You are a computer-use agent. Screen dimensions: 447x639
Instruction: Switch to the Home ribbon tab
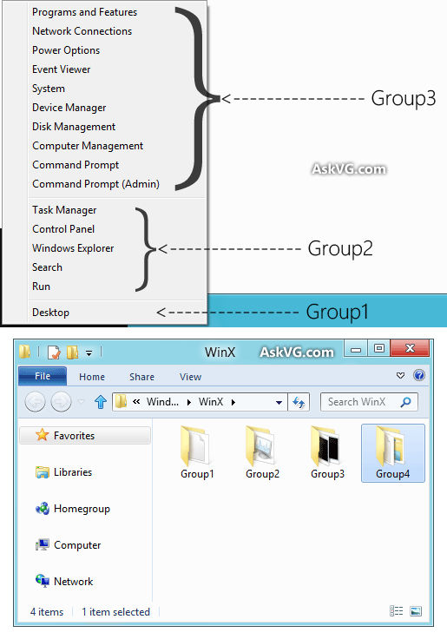92,377
